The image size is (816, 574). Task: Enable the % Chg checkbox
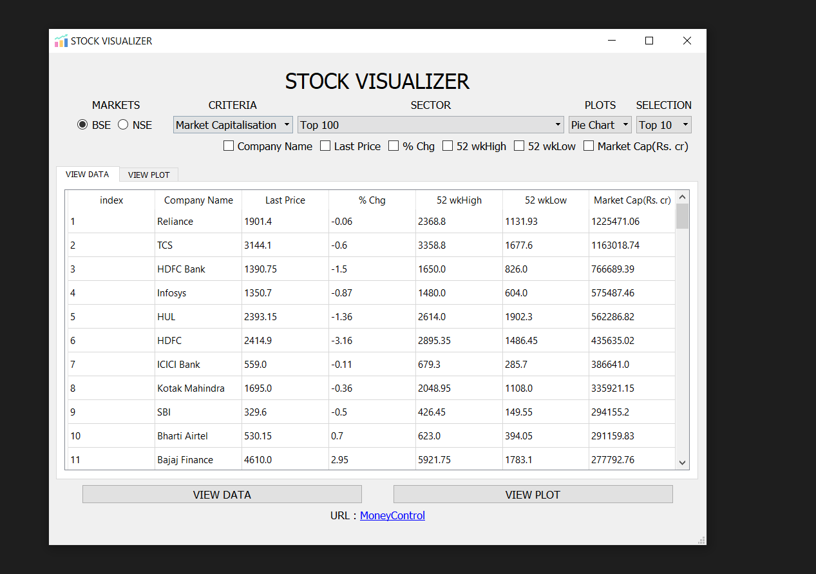pyautogui.click(x=412, y=146)
